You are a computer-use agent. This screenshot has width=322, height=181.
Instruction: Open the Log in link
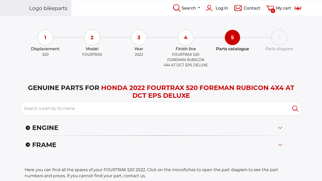222,8
